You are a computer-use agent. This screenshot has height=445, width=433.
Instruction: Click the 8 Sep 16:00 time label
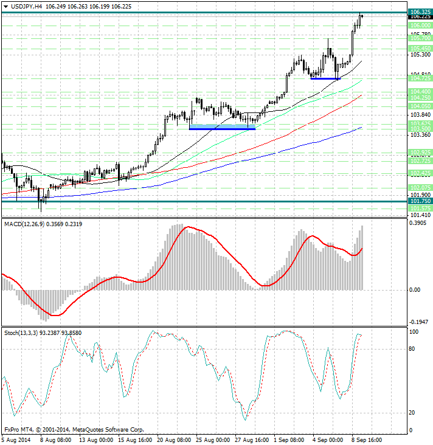point(367,440)
